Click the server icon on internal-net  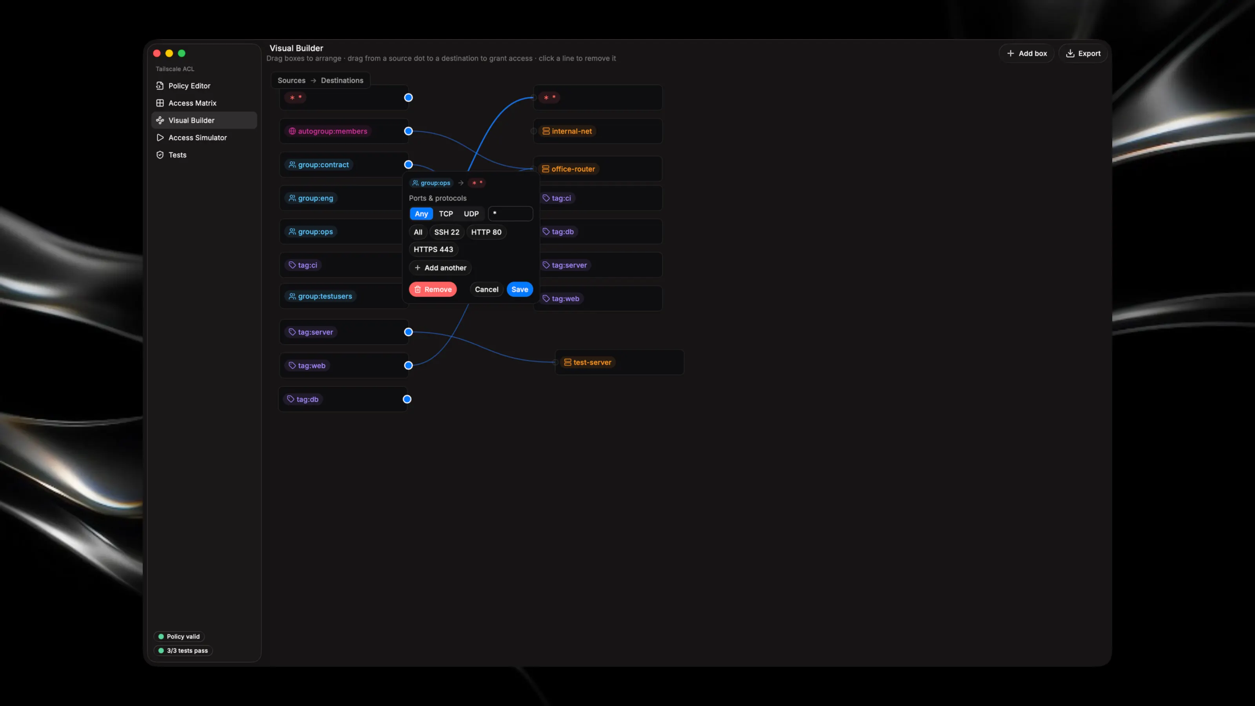point(546,131)
